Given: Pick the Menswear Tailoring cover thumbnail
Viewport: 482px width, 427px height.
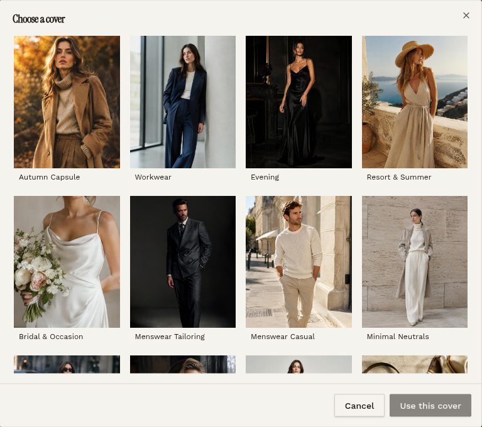Looking at the screenshot, I should pos(183,262).
